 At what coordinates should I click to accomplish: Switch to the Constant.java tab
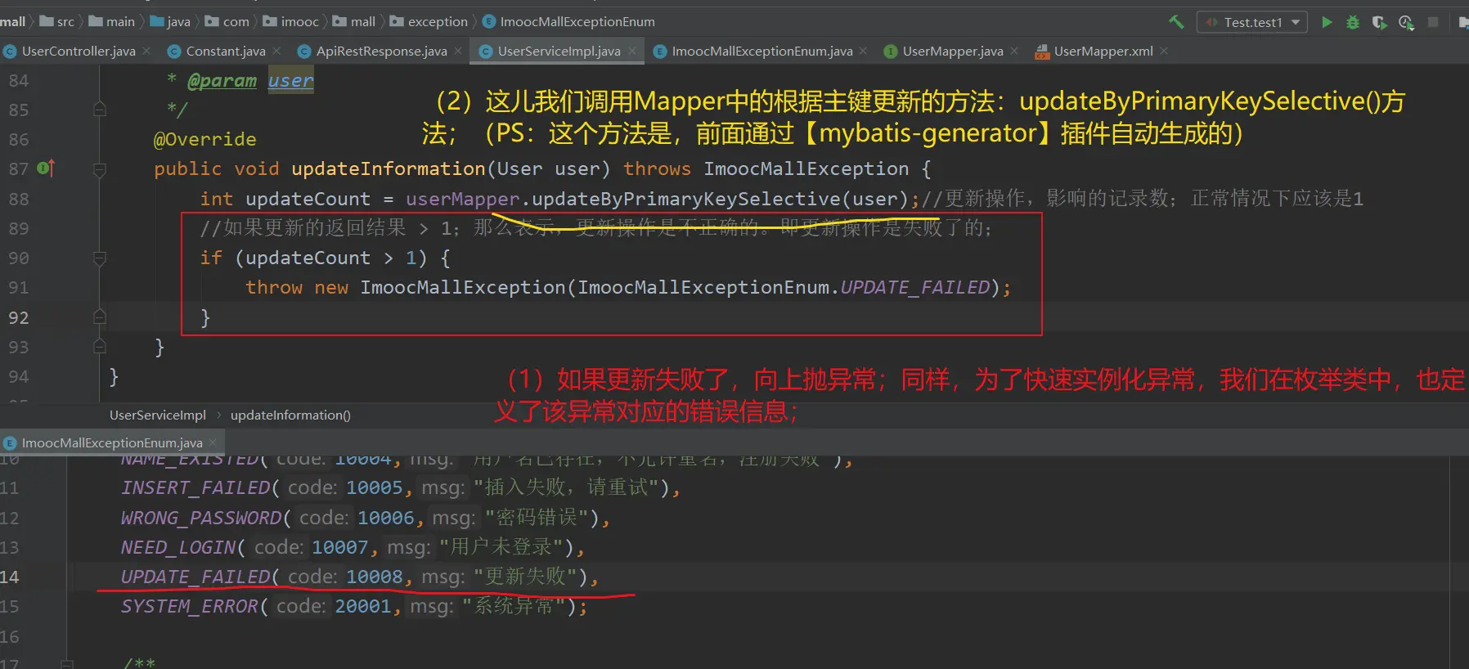pyautogui.click(x=225, y=51)
